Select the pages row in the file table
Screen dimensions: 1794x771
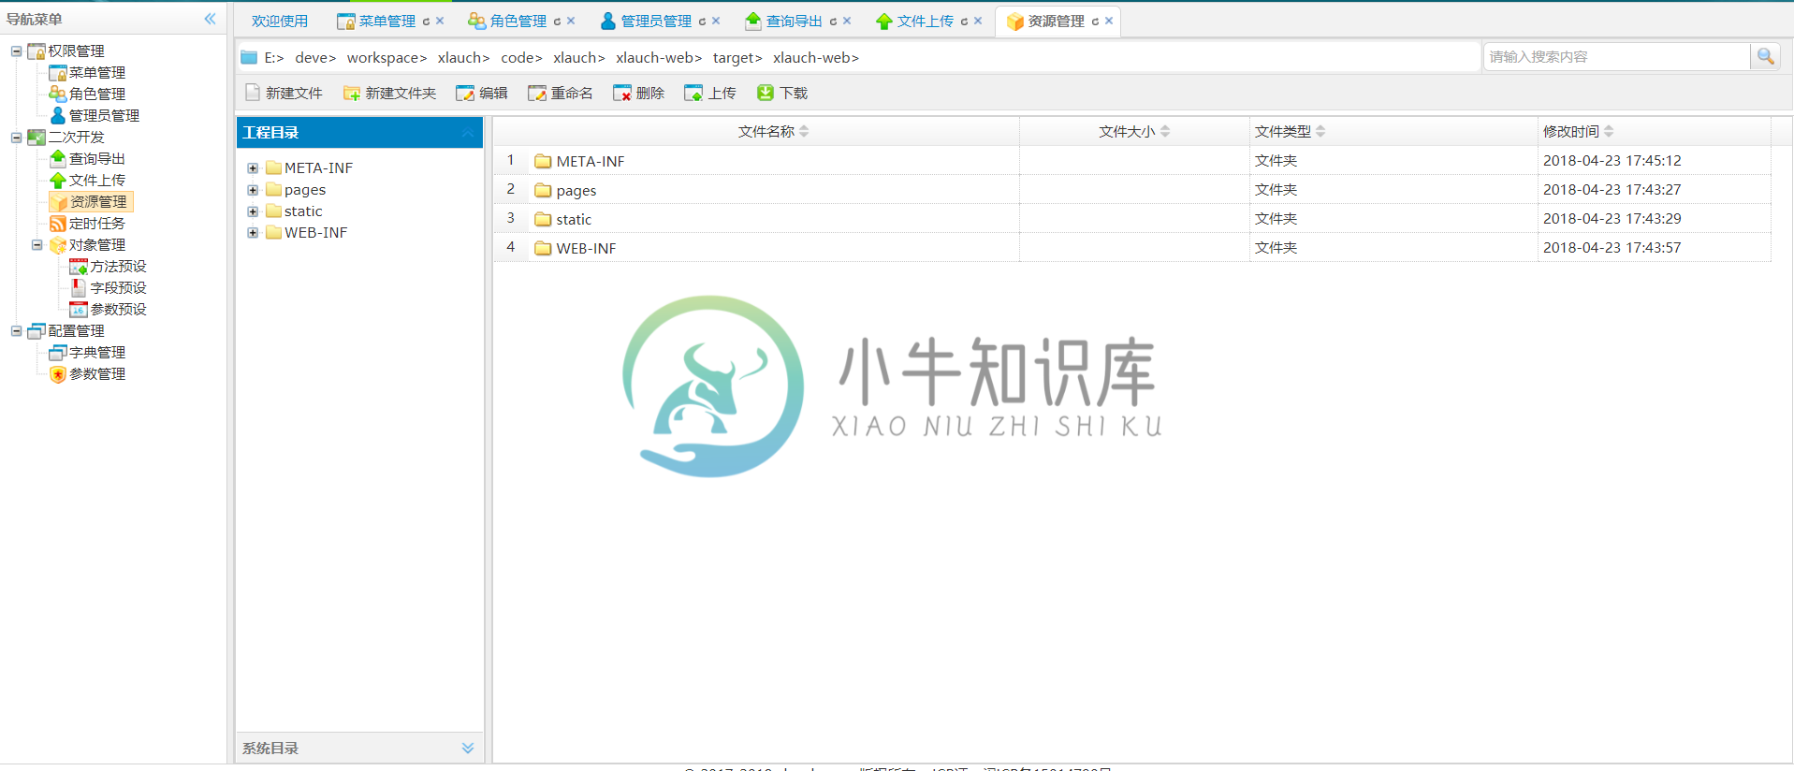click(1132, 190)
